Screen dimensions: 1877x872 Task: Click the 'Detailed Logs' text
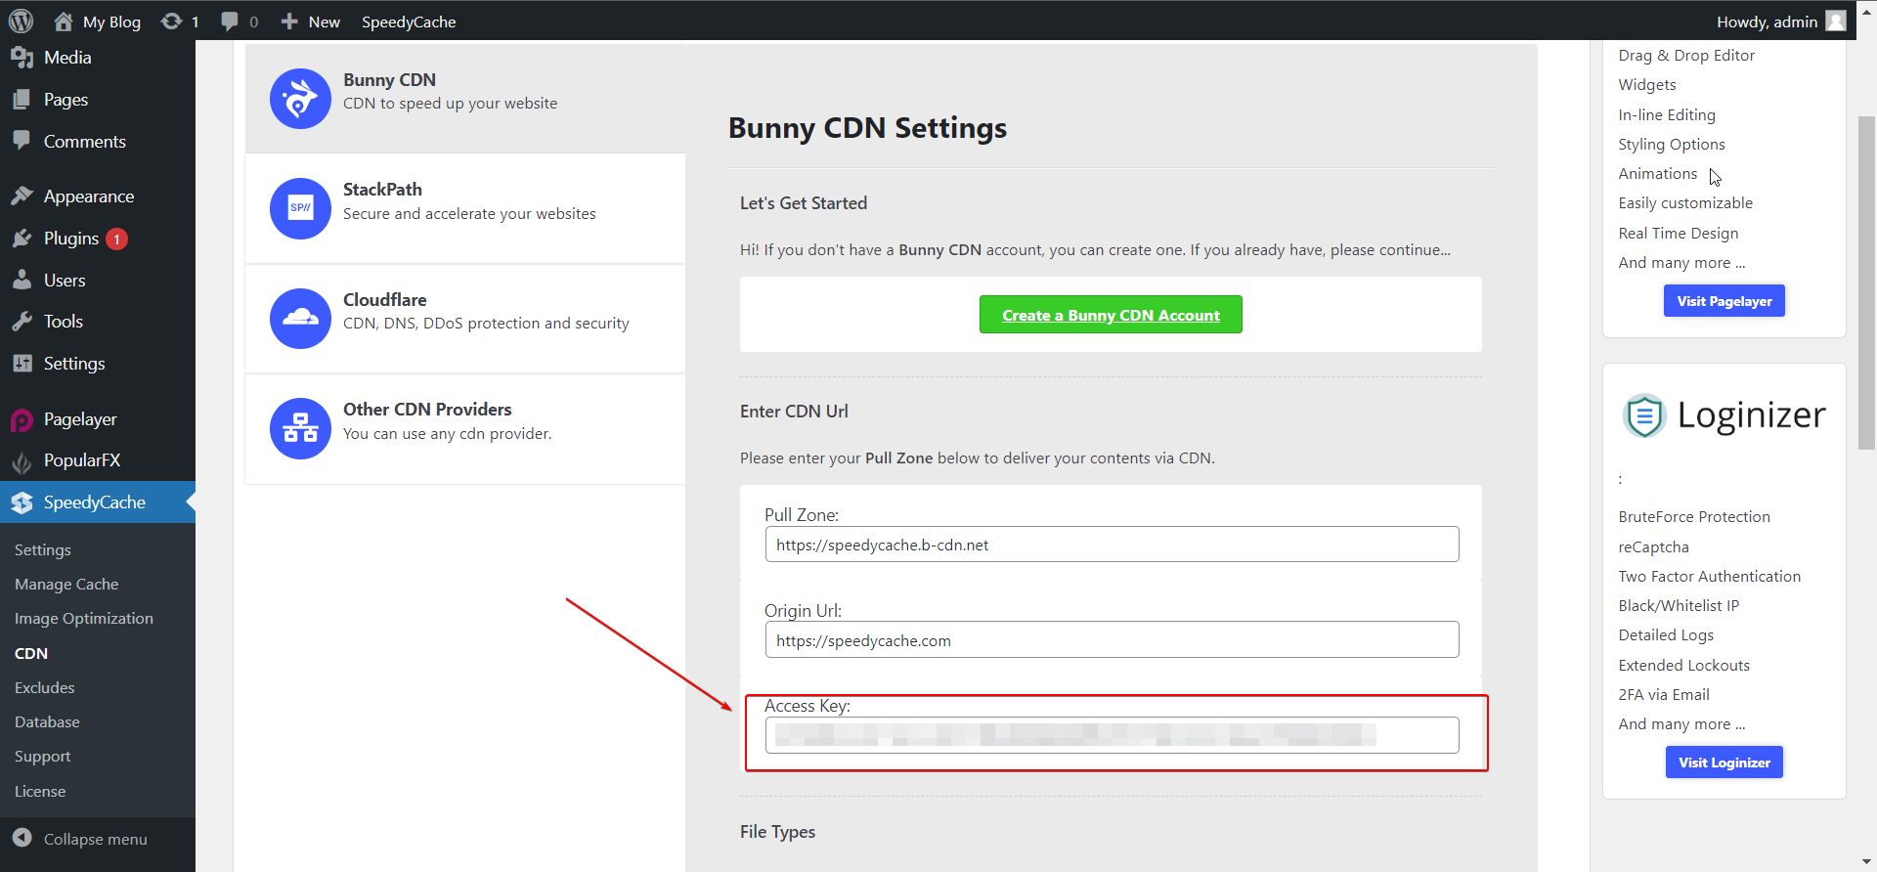[x=1666, y=634]
